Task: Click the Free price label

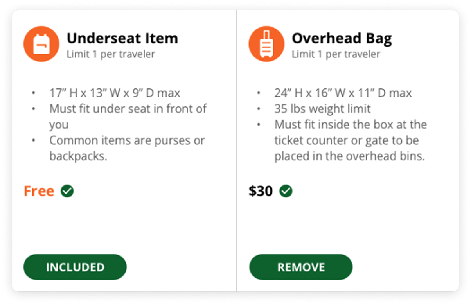Action: click(x=39, y=191)
